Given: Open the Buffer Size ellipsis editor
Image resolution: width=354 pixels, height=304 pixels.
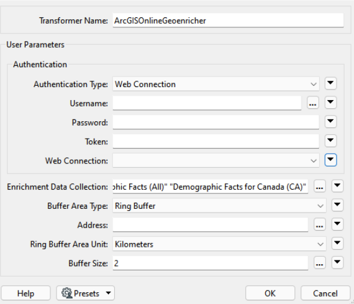Looking at the screenshot, I should coord(319,262).
